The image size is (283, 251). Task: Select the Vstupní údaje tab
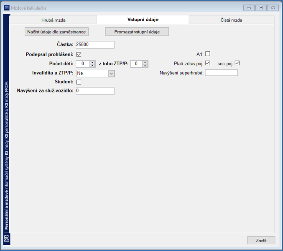pos(143,20)
